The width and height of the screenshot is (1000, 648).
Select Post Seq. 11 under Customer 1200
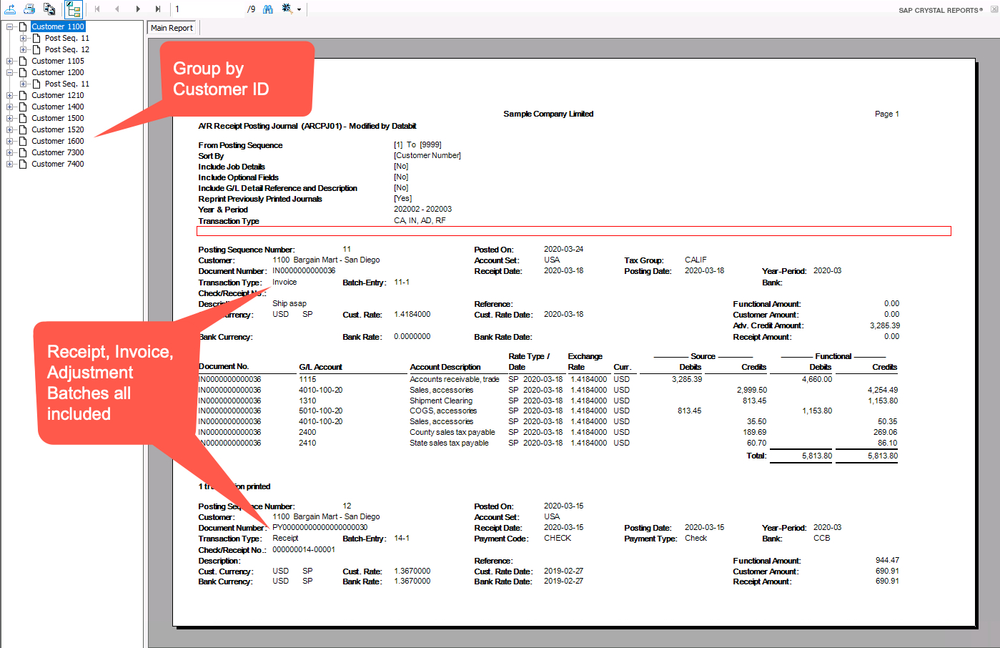[67, 84]
